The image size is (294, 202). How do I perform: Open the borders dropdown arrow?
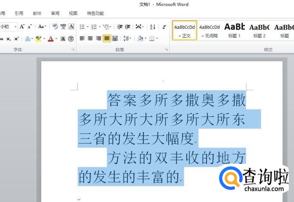pyautogui.click(x=157, y=39)
